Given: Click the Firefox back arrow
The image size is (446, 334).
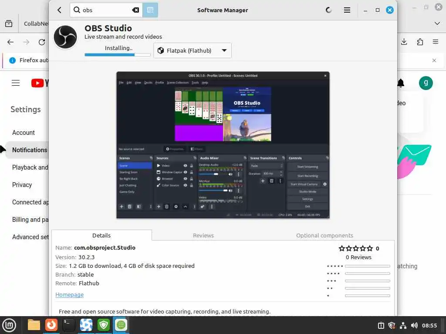Looking at the screenshot, I should pyautogui.click(x=10, y=42).
